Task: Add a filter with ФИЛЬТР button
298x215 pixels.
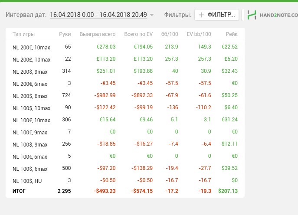Action: [216, 15]
